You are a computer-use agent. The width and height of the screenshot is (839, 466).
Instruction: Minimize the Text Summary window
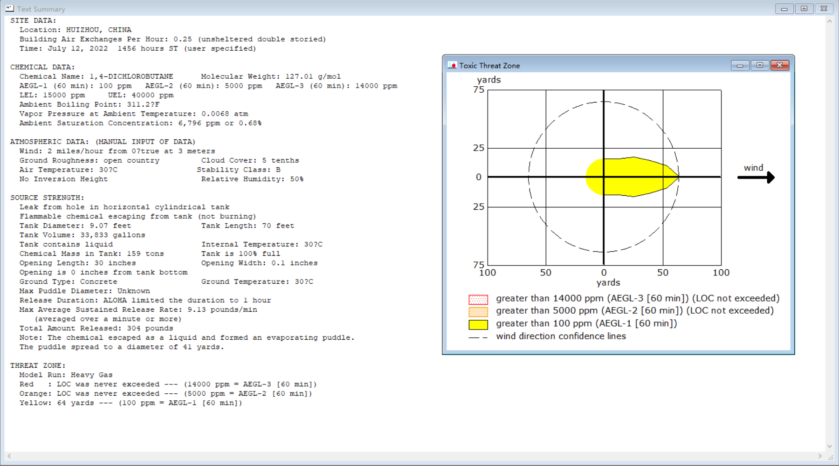(784, 9)
